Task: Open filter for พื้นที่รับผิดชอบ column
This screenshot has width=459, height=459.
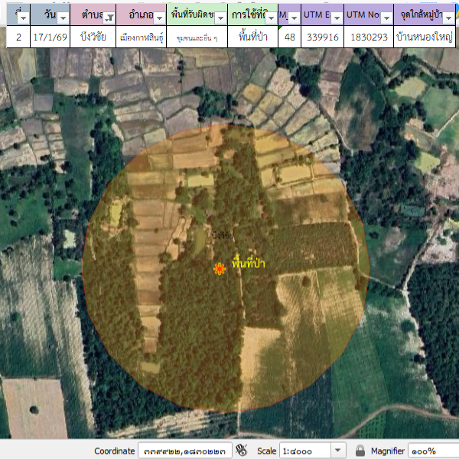Action: pos(220,17)
